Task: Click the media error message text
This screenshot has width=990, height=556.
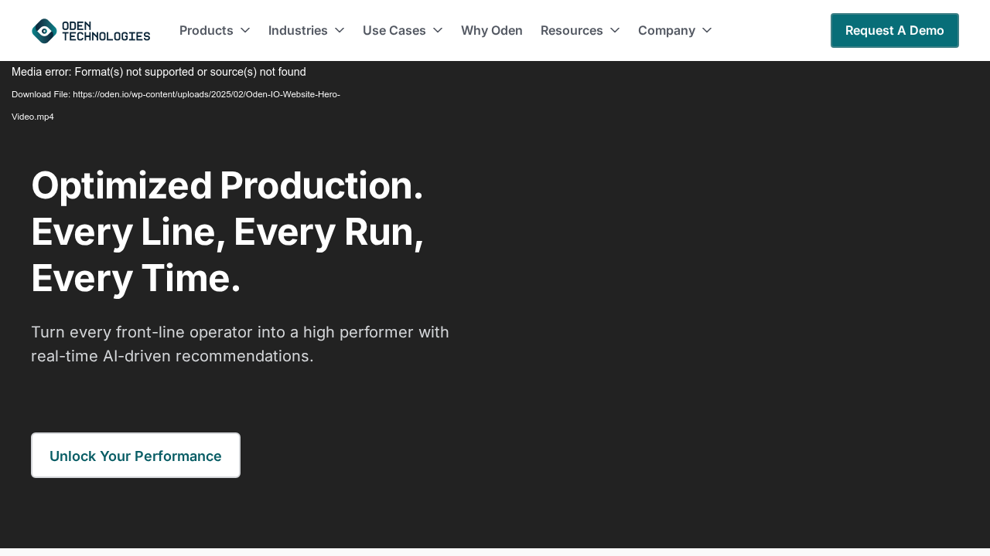Action: (159, 71)
